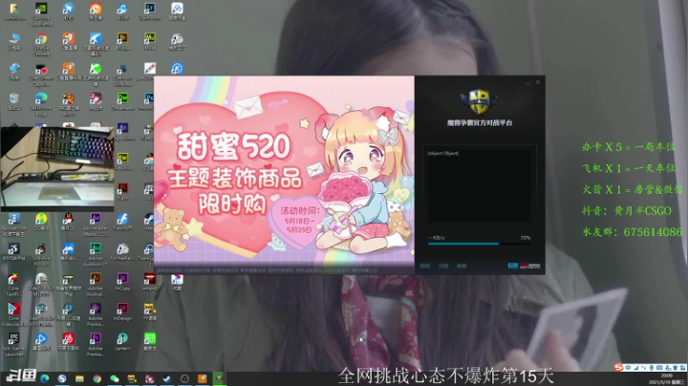Open Google Chrome from the taskbar
Image resolution: width=688 pixels, height=386 pixels.
[x=97, y=378]
